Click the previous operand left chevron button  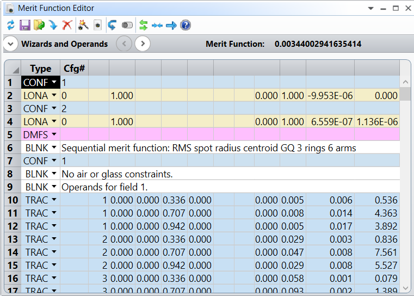click(x=124, y=44)
